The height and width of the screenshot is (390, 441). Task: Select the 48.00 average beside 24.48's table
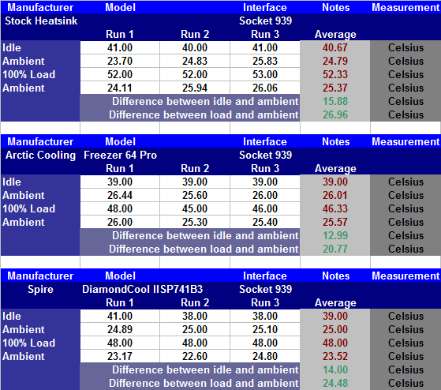coord(335,343)
